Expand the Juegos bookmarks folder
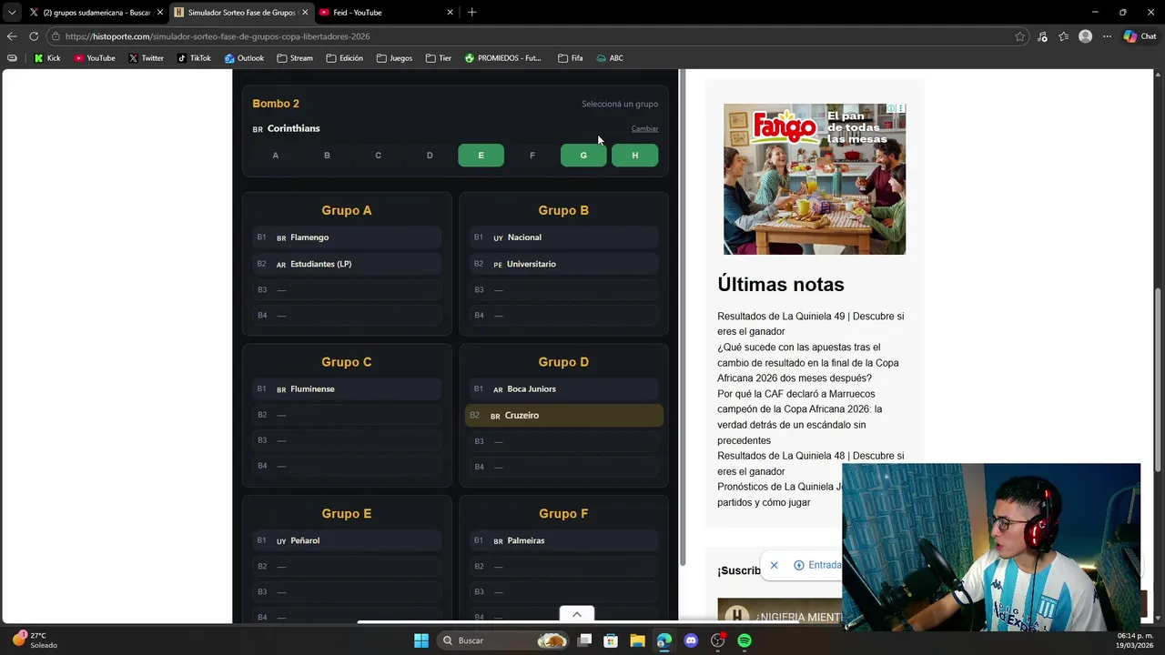 tap(394, 58)
